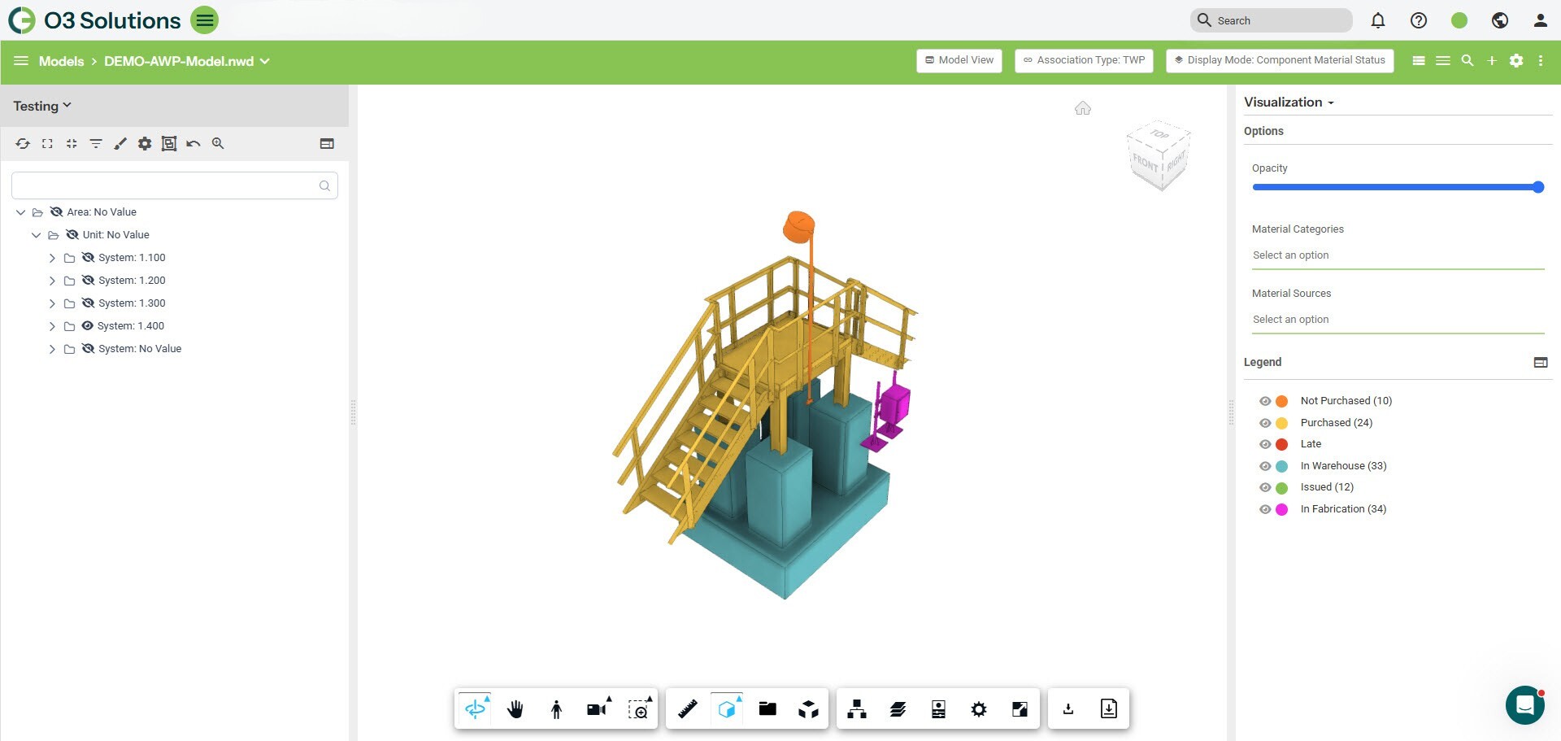Click the filter icon in tree toolbar
This screenshot has height=741, width=1561.
pyautogui.click(x=96, y=144)
